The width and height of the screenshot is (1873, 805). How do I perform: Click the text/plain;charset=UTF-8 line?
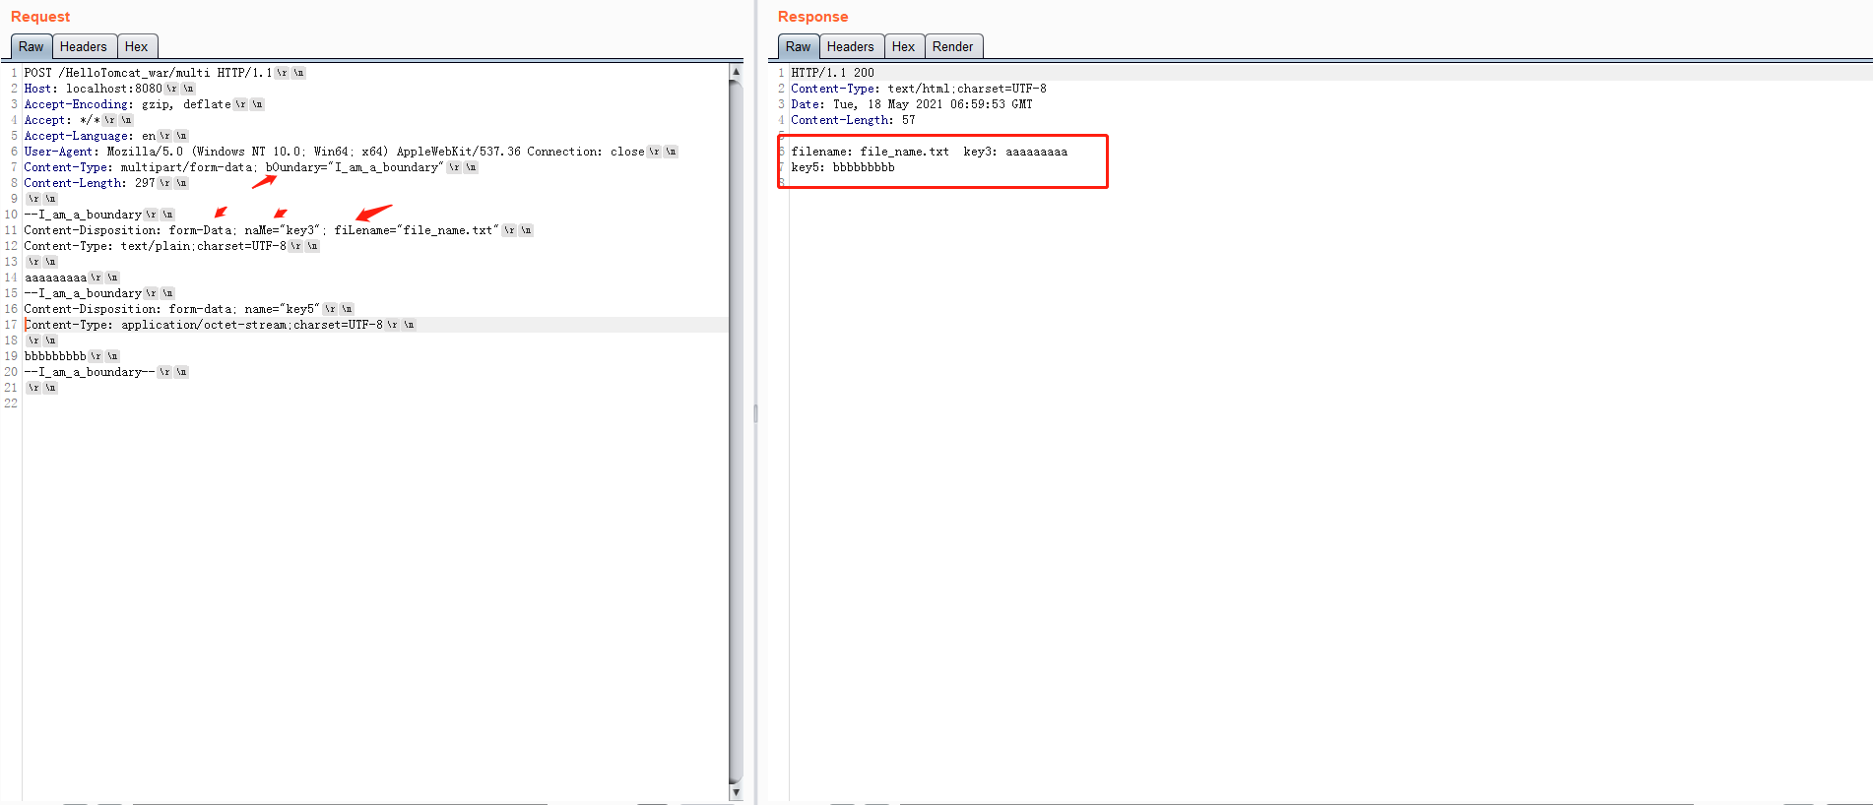(x=171, y=246)
